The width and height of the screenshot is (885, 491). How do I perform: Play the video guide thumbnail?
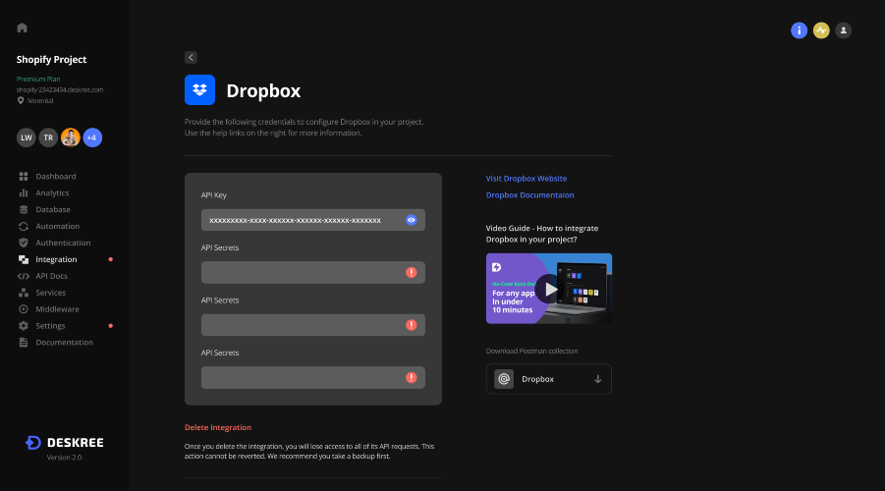point(549,289)
